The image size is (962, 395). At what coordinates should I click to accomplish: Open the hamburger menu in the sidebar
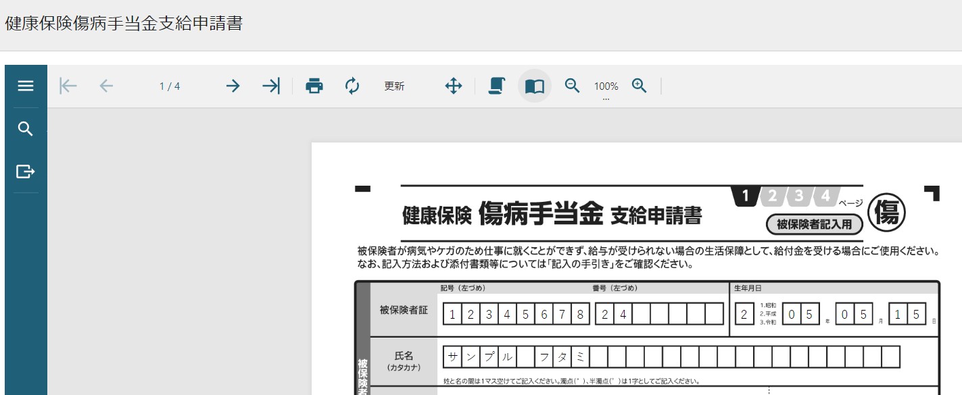pyautogui.click(x=26, y=86)
